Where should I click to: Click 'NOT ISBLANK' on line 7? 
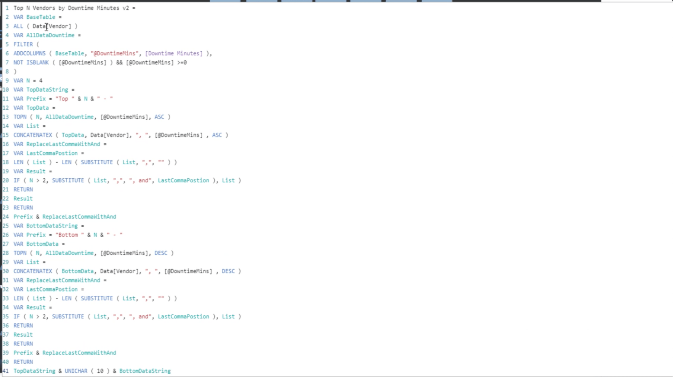pos(31,62)
